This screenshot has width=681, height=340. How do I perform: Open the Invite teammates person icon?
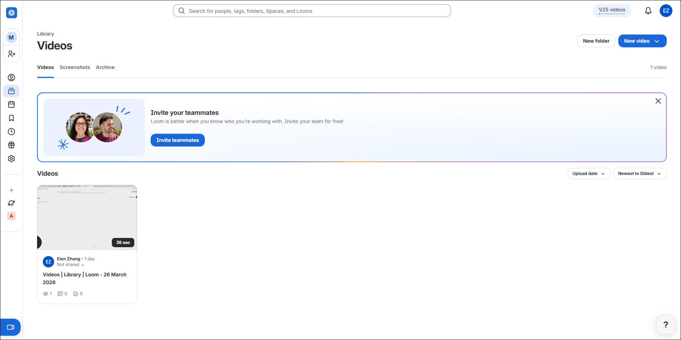pyautogui.click(x=11, y=54)
